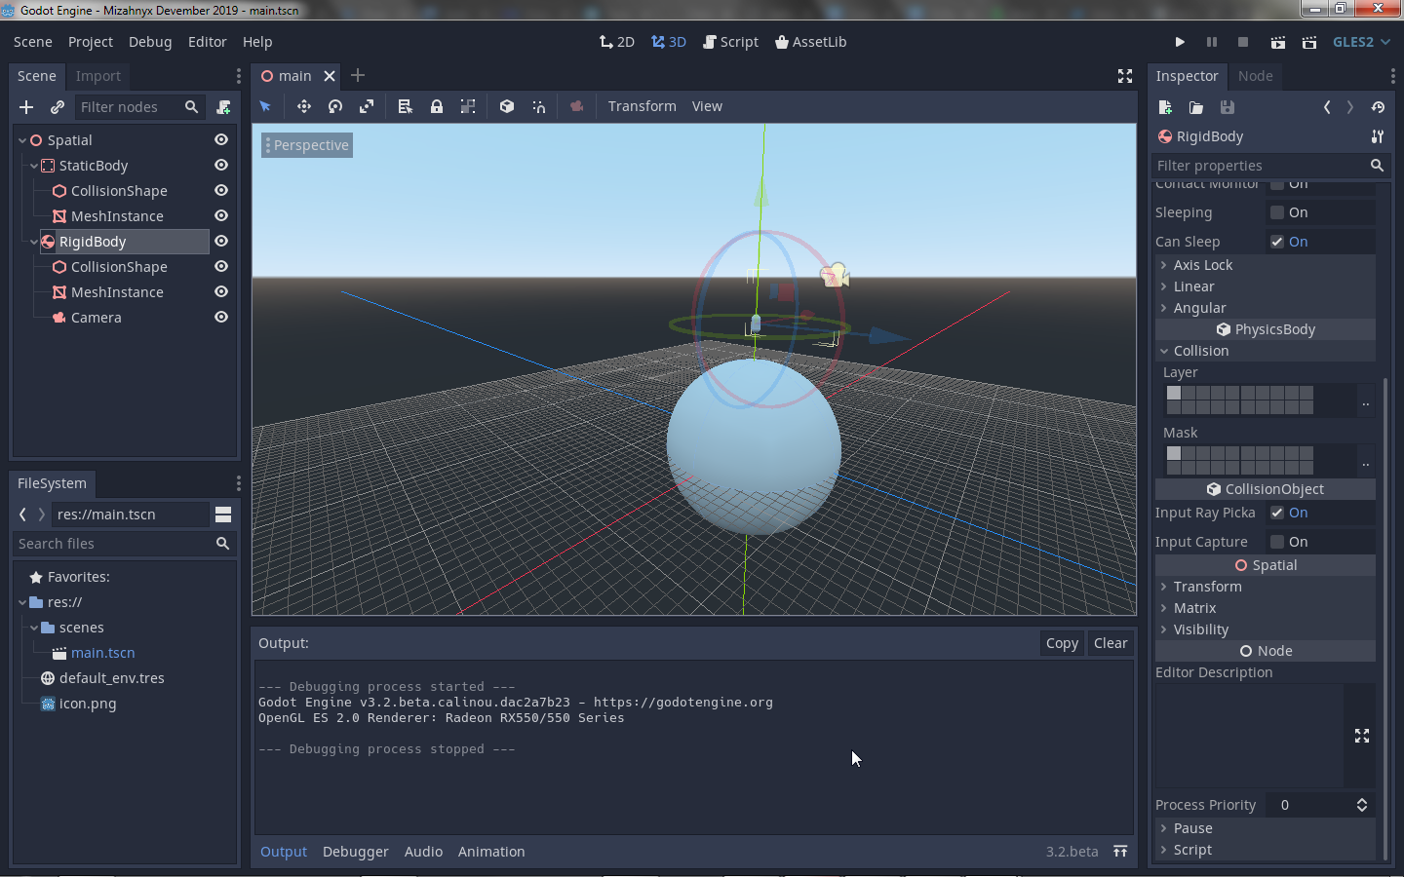This screenshot has width=1404, height=877.
Task: Toggle Use Local Space cube icon
Action: [x=507, y=106]
